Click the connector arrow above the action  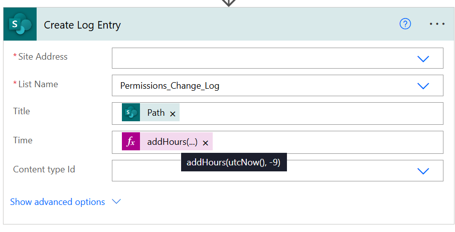pyautogui.click(x=229, y=3)
